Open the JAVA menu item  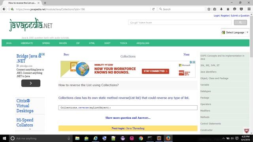[x=9, y=43]
